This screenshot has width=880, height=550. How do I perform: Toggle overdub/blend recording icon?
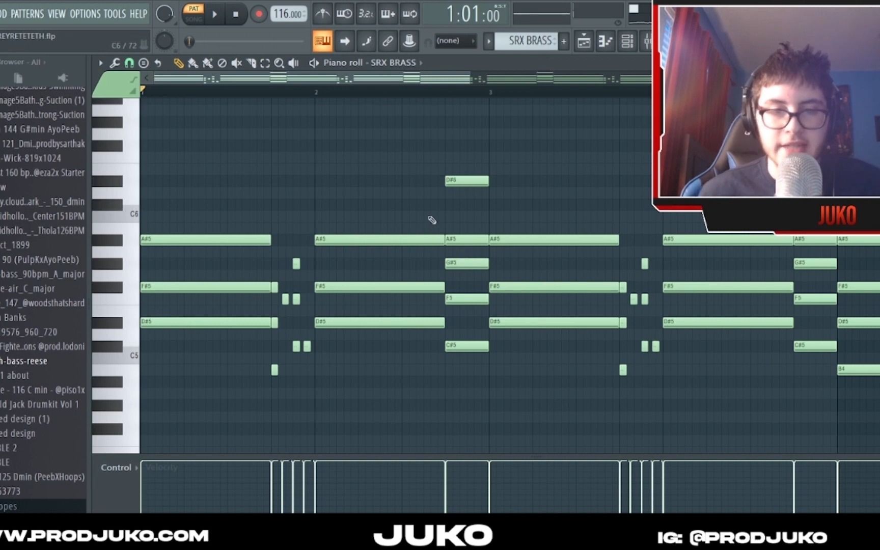388,14
